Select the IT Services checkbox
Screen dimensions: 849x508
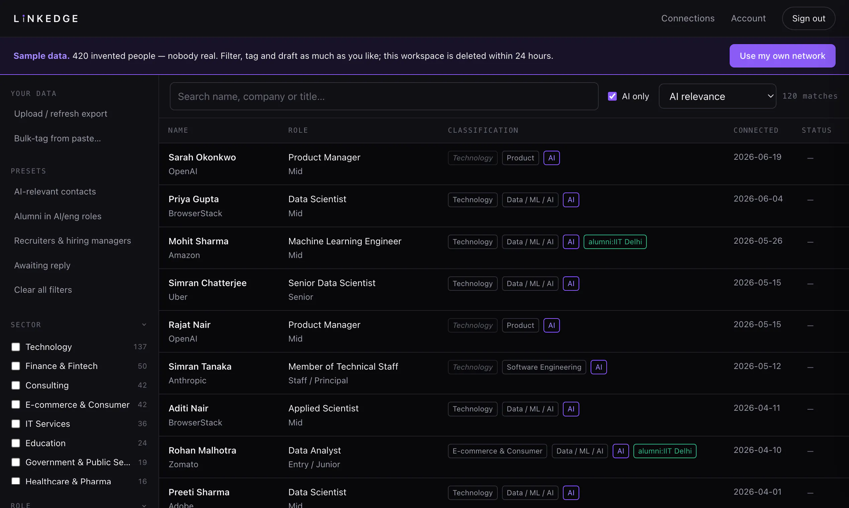[16, 423]
